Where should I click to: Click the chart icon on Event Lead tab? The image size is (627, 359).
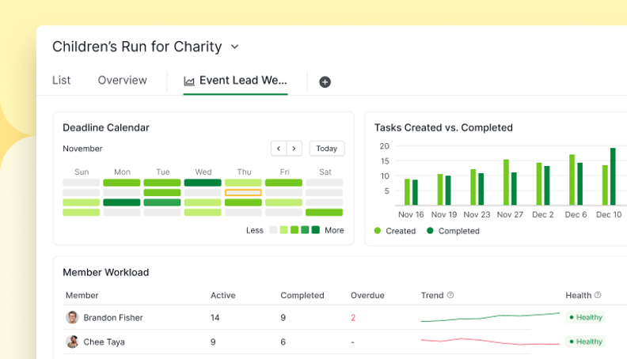coord(188,81)
